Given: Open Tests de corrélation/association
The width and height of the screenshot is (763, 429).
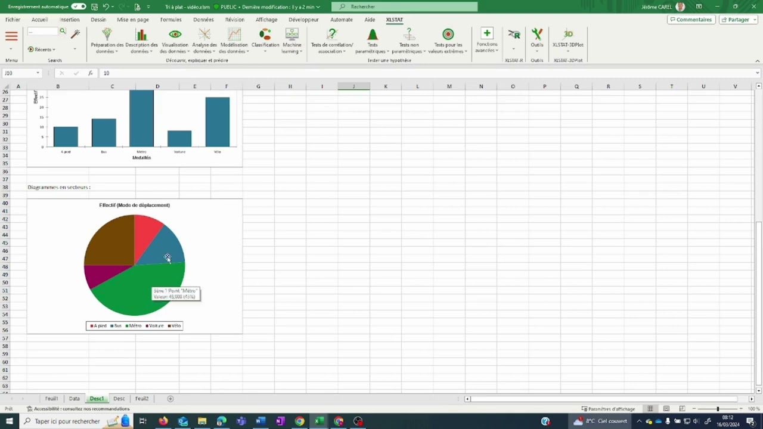Looking at the screenshot, I should coord(332,41).
